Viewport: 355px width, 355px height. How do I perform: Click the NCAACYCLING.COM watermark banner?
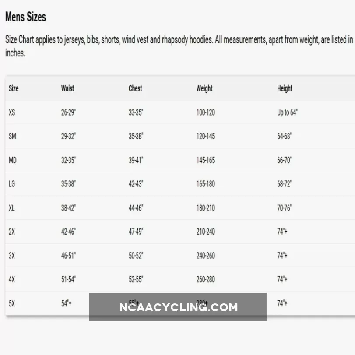click(x=178, y=307)
